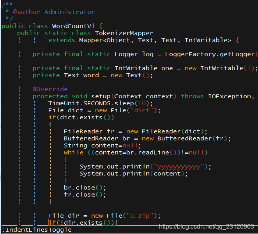Click the '@Override' annotation
The image size is (258, 234).
pyautogui.click(x=50, y=89)
